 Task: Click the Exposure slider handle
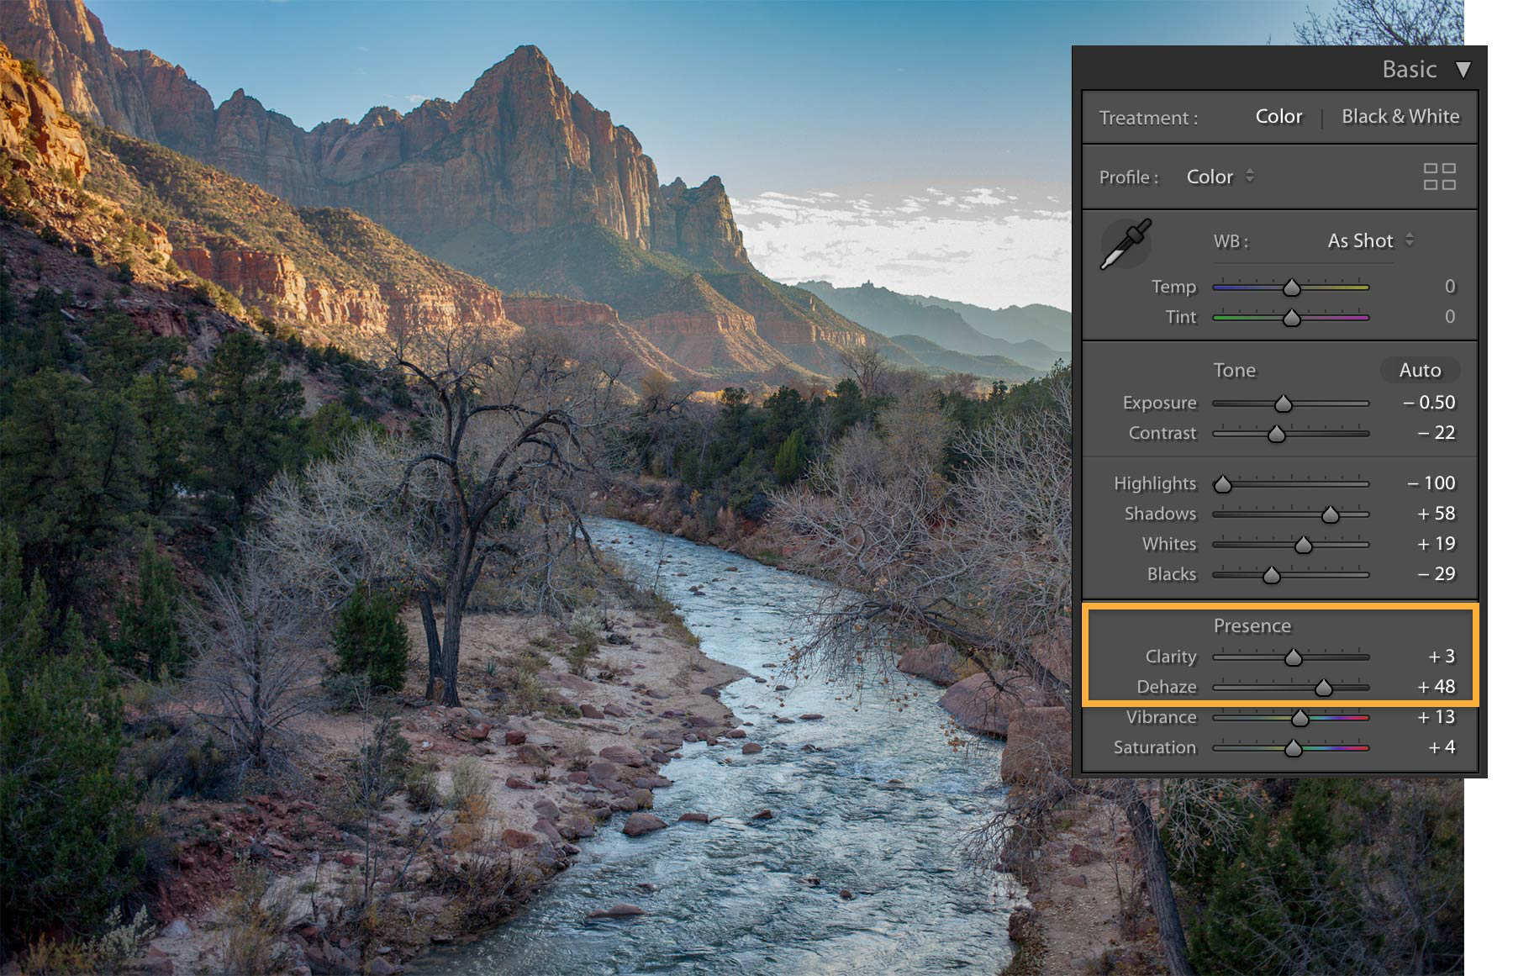click(1284, 403)
